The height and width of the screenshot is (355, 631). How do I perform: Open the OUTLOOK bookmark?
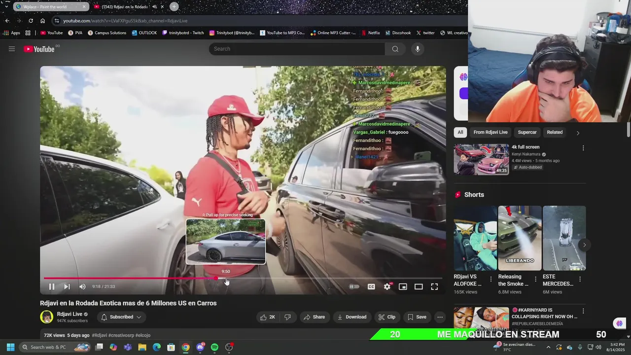[x=144, y=33]
